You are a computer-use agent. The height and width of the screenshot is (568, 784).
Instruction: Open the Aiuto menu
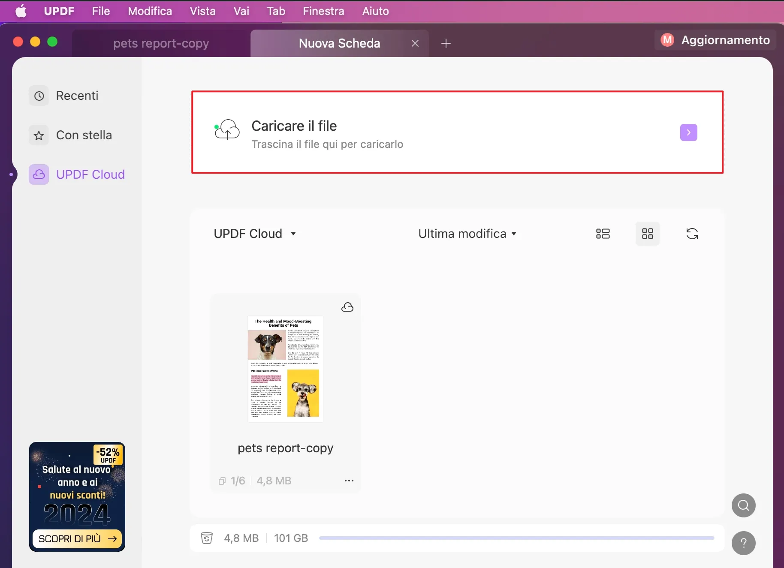(x=376, y=11)
